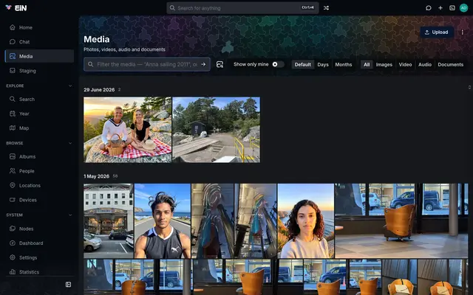Open Devices in the sidebar
This screenshot has width=473, height=295.
tap(39, 200)
